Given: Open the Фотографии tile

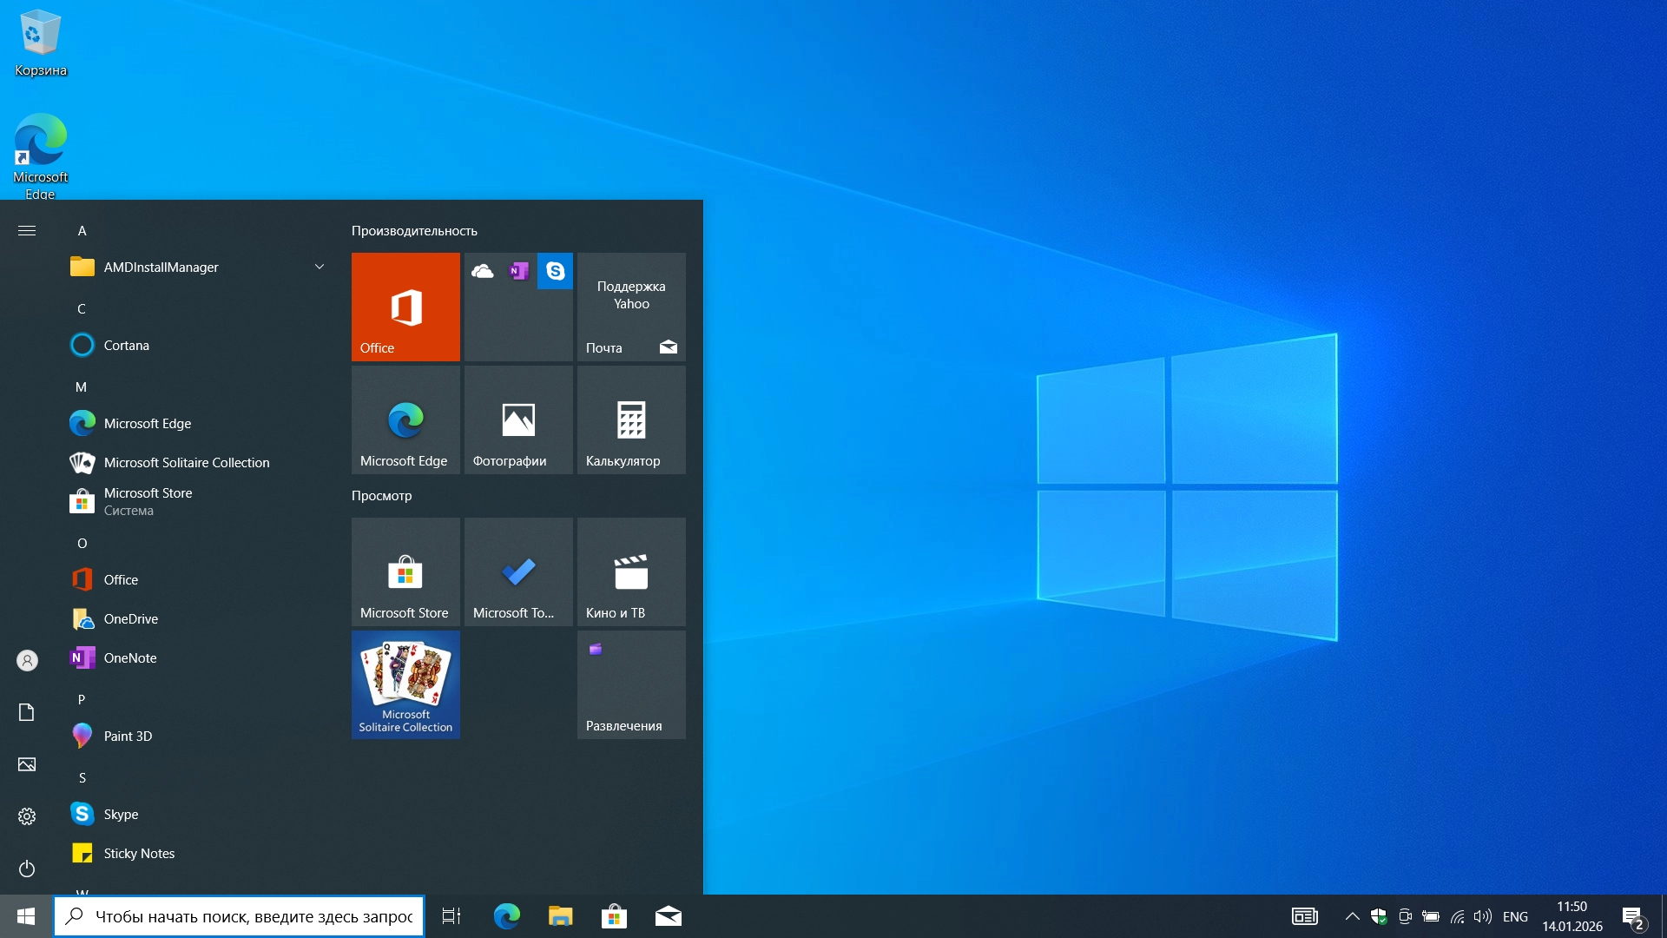Looking at the screenshot, I should point(518,419).
